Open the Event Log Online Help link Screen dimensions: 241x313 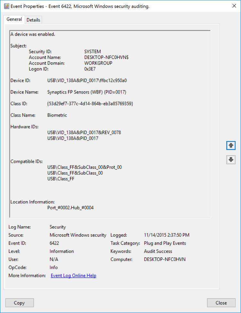pyautogui.click(x=73, y=275)
